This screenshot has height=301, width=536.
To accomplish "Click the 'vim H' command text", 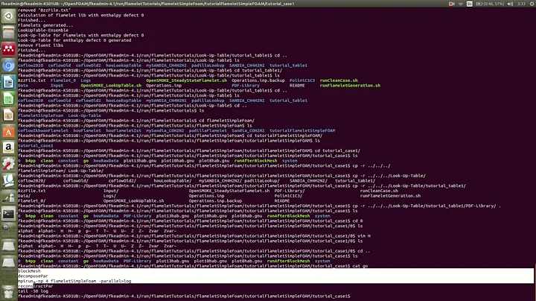I will pos(364,235).
